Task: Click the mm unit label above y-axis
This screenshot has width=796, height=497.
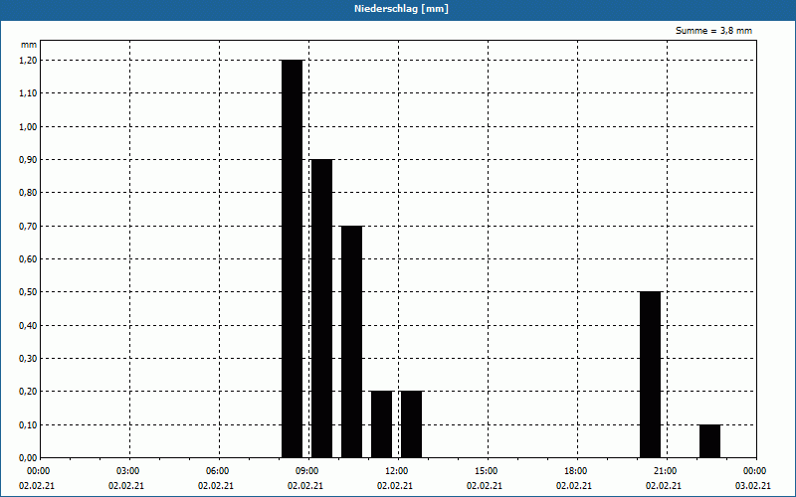Action: [29, 45]
